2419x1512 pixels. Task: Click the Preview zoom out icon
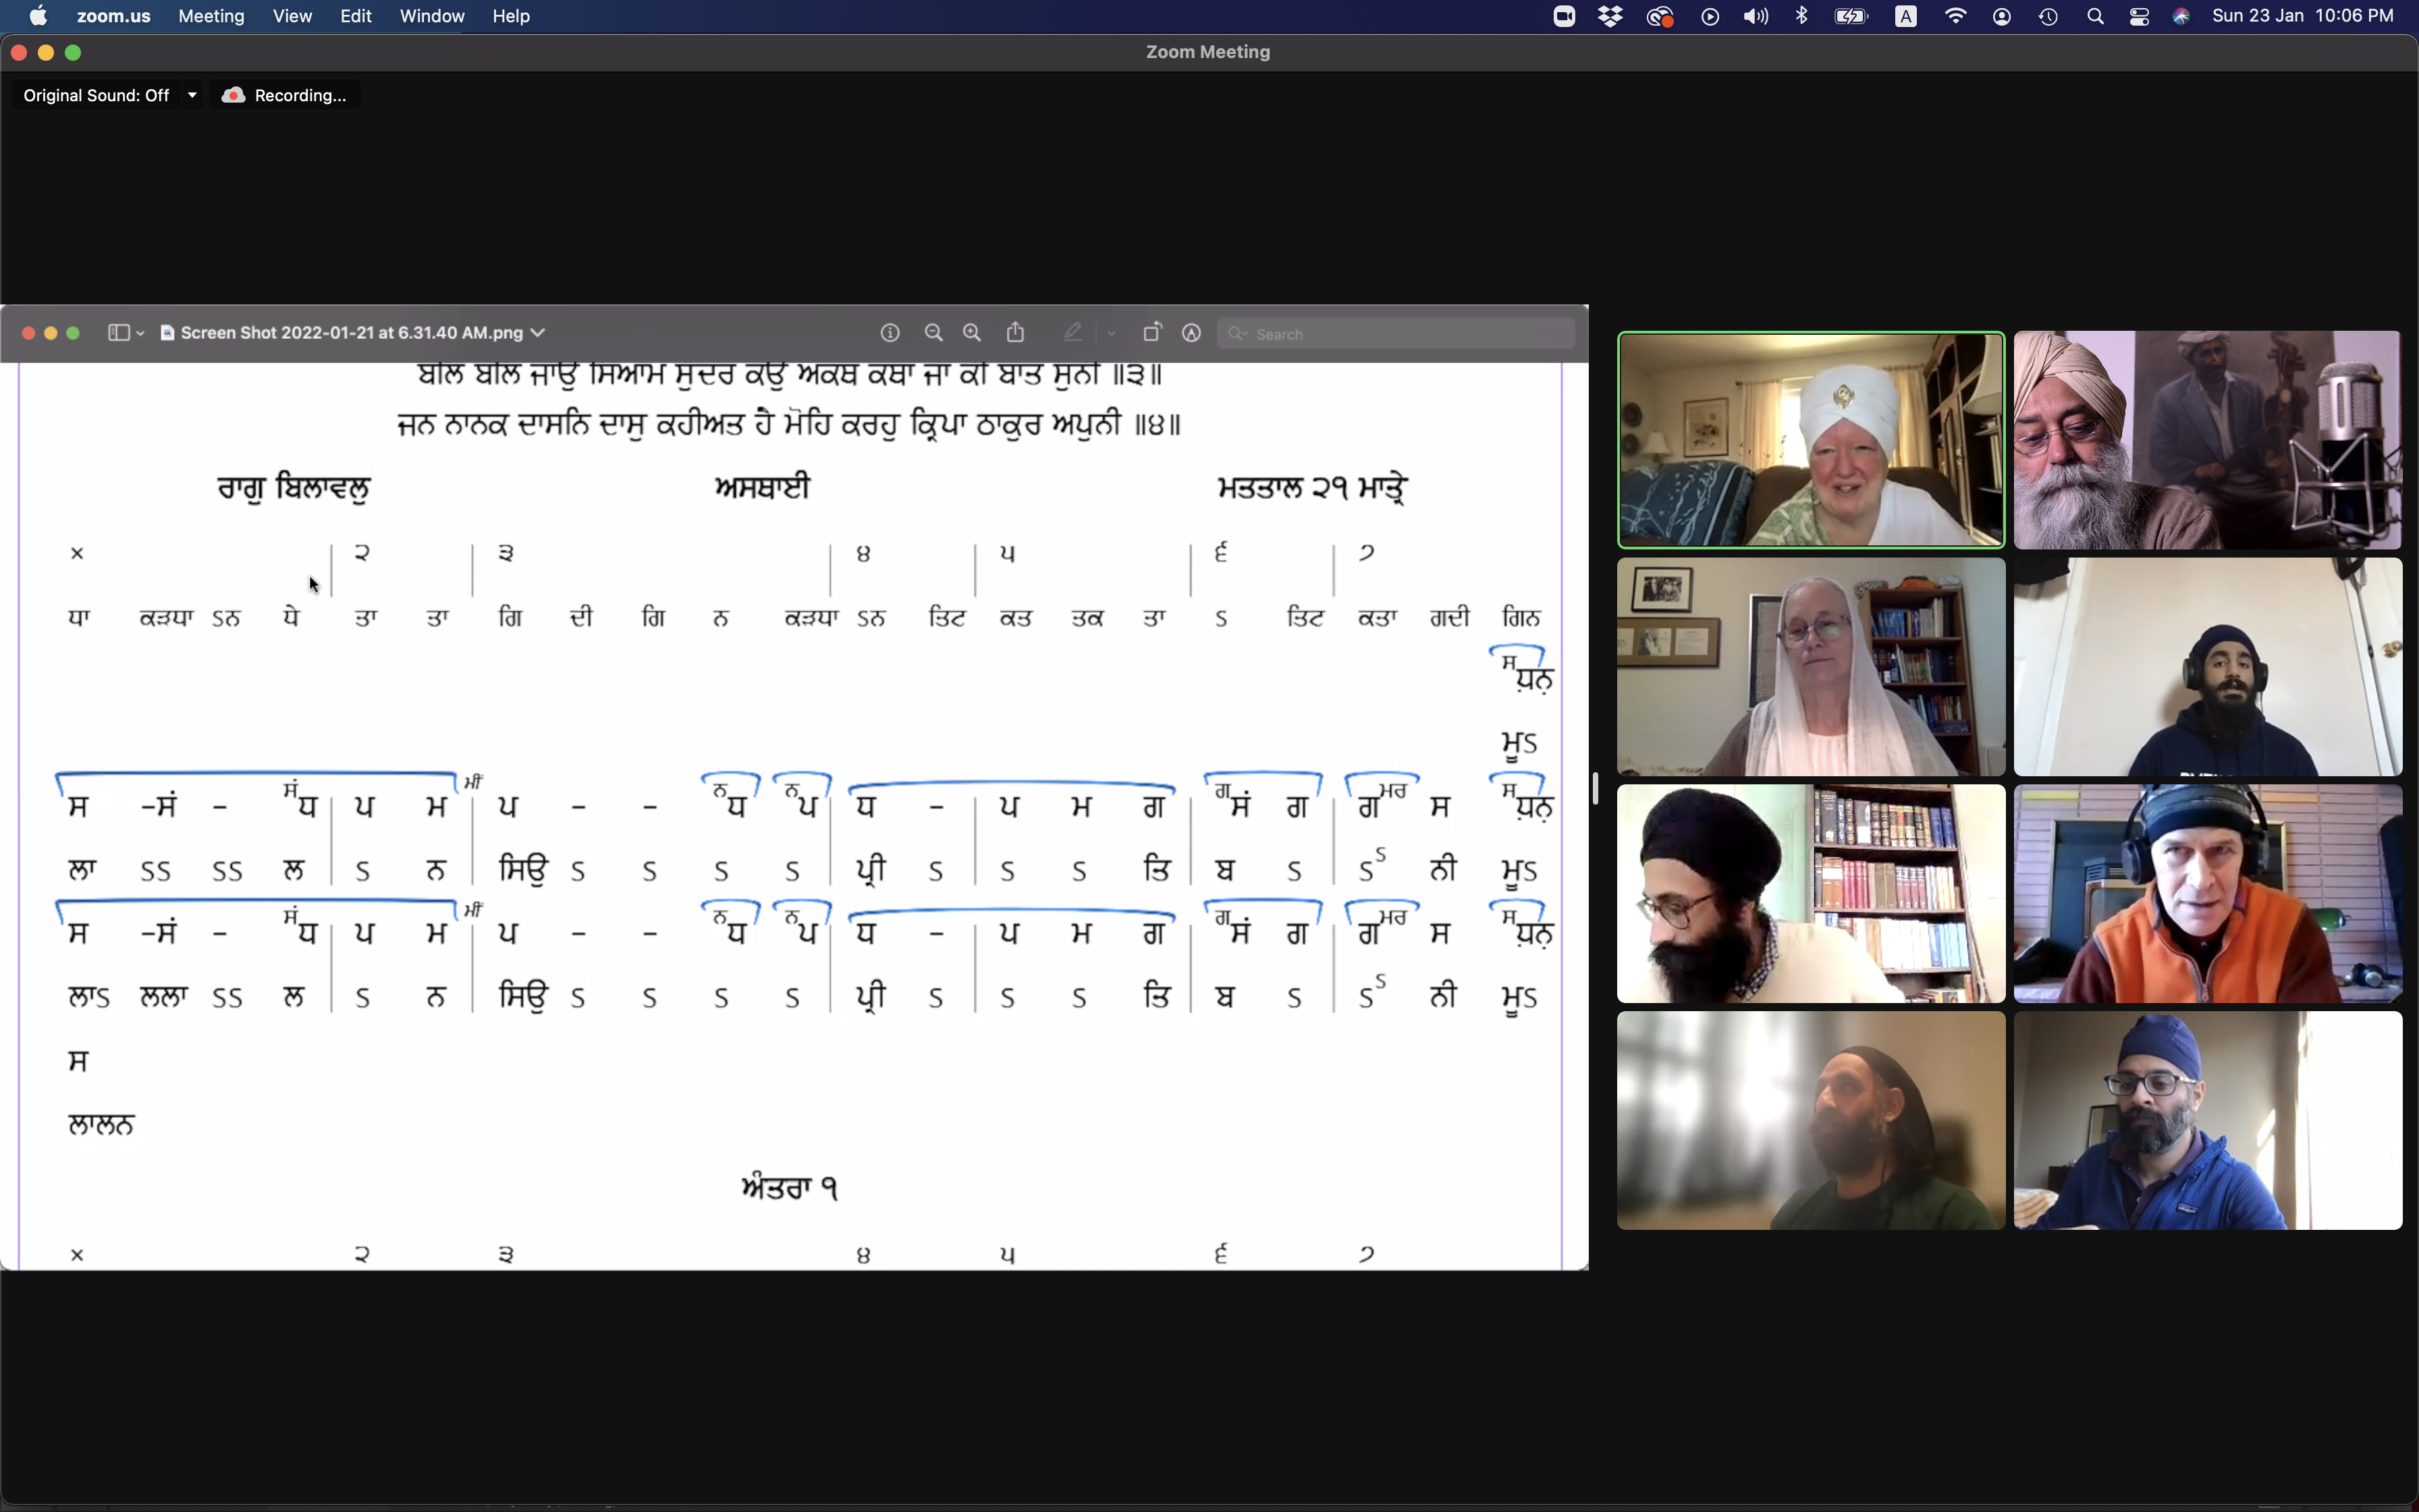click(x=933, y=333)
